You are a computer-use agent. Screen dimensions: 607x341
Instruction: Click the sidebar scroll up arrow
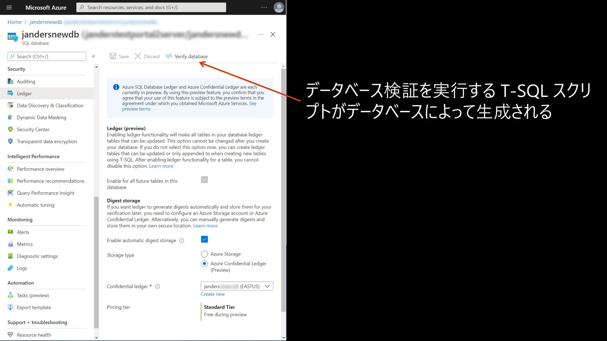[96, 67]
